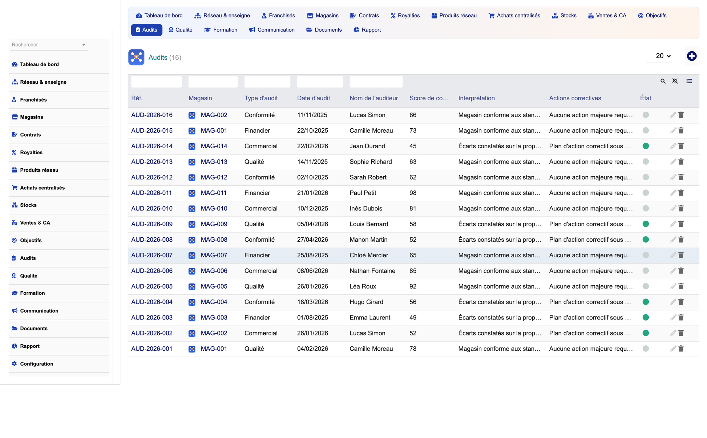
Task: Delete audit AUD-2026-009 with trash icon
Action: 681,224
